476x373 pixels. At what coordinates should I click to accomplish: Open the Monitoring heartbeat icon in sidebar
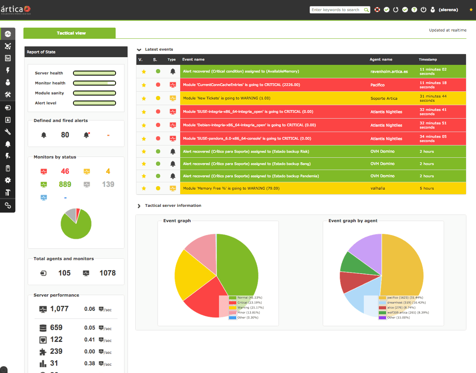click(8, 34)
